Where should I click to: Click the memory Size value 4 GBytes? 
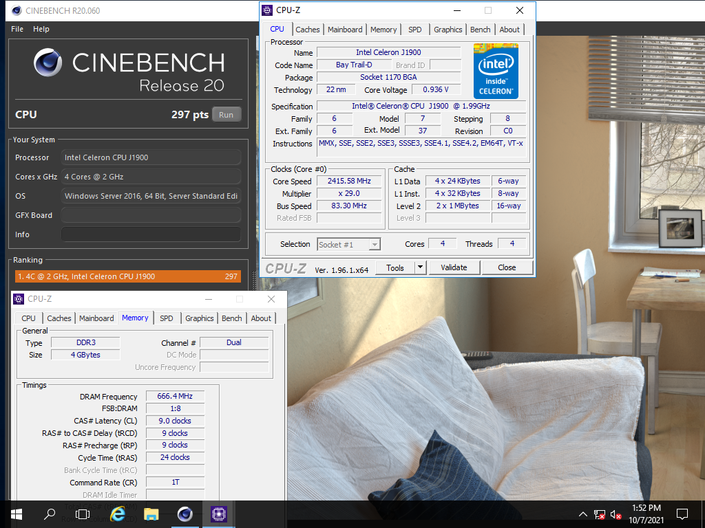pos(85,355)
